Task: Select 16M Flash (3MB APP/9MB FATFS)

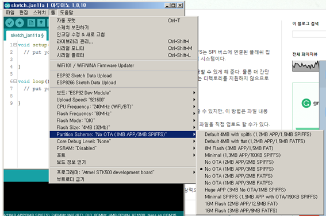Action: (x=260, y=211)
